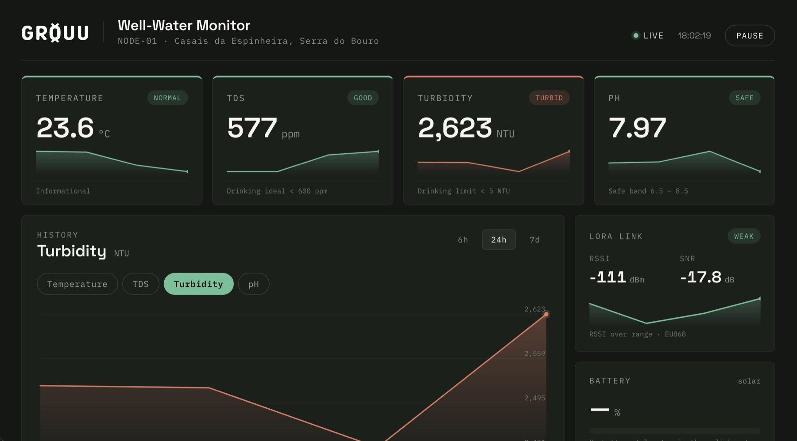Show Temperature history chart
The width and height of the screenshot is (797, 441).
(77, 284)
